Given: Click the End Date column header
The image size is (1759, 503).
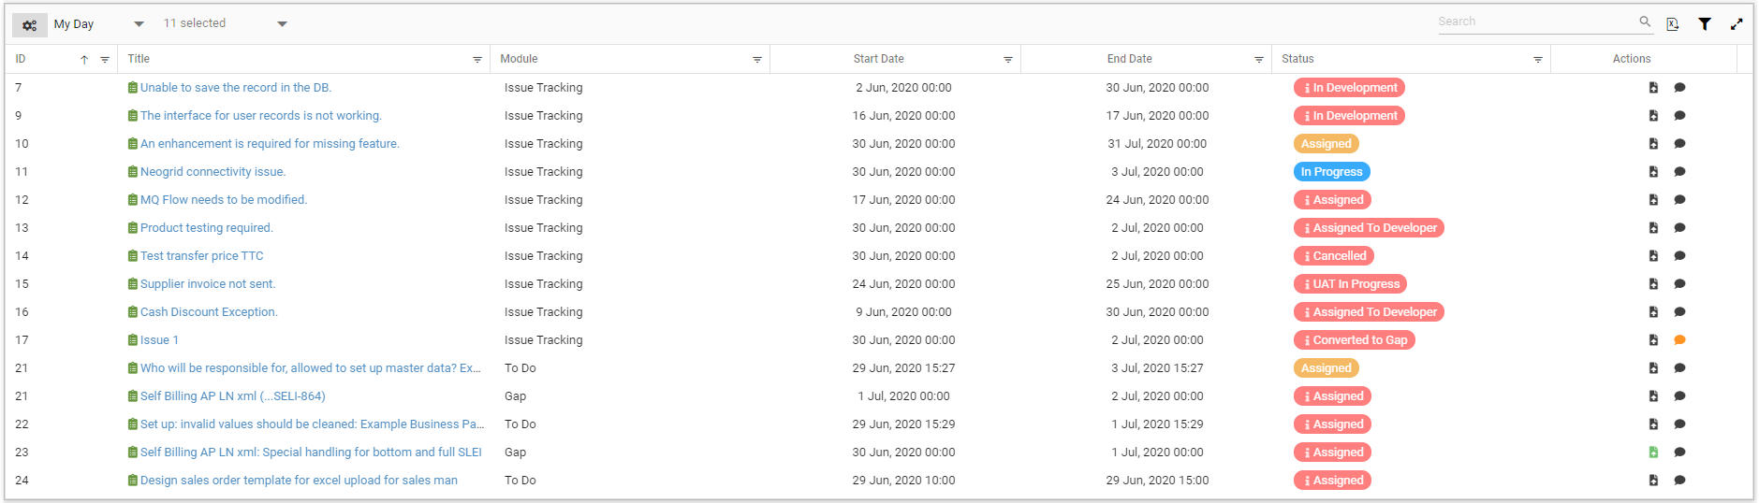Looking at the screenshot, I should click(x=1129, y=59).
